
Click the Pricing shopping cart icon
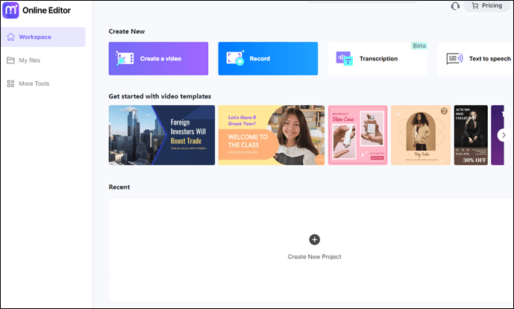(475, 5)
